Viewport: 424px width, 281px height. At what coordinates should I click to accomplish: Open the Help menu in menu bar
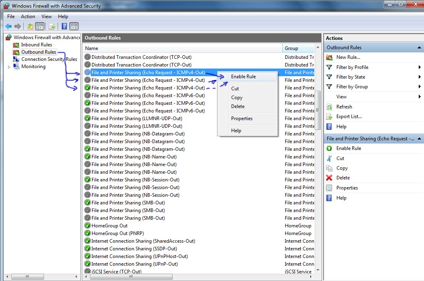63,17
